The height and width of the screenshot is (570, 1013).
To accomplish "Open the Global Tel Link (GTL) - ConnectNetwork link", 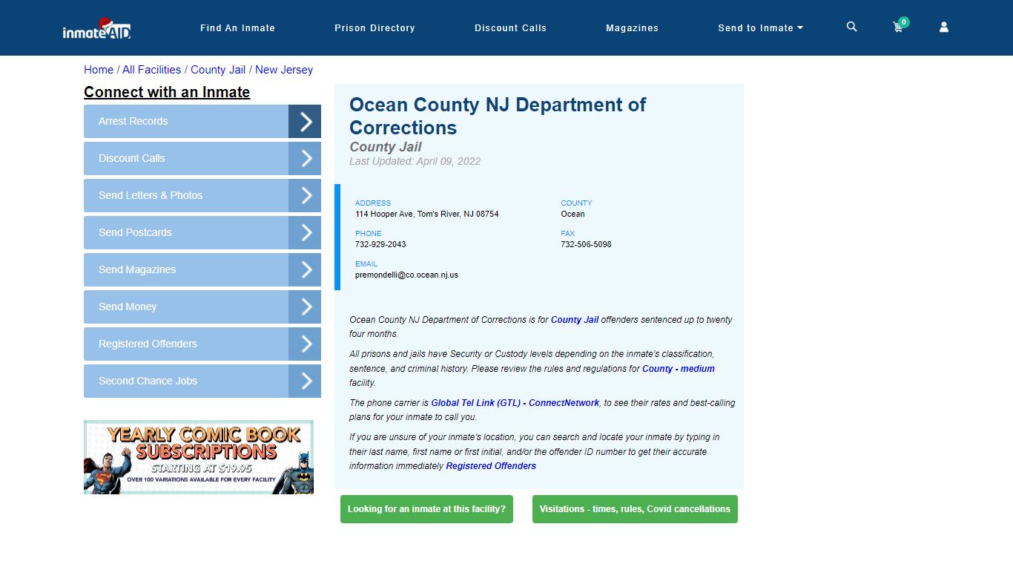I will pos(515,403).
